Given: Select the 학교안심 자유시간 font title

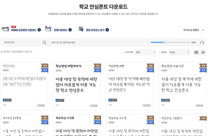Looking at the screenshot, I should click(172, 66).
